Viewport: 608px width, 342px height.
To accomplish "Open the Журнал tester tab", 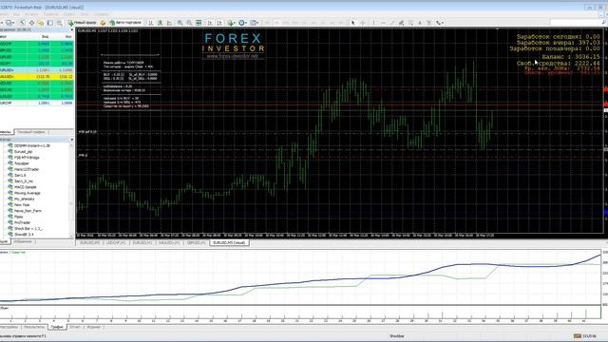I will [x=93, y=327].
